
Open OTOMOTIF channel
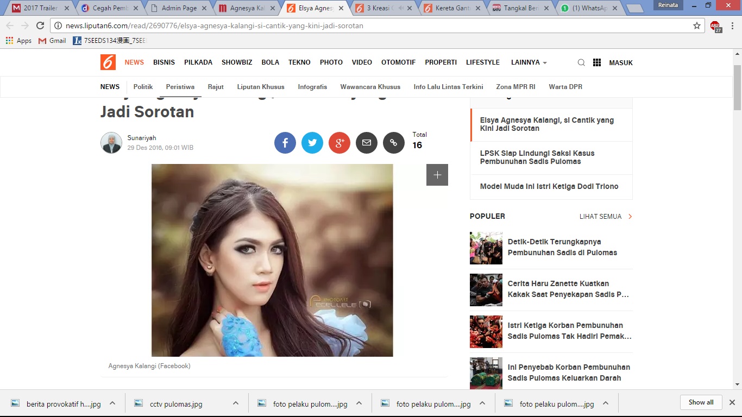coord(398,62)
